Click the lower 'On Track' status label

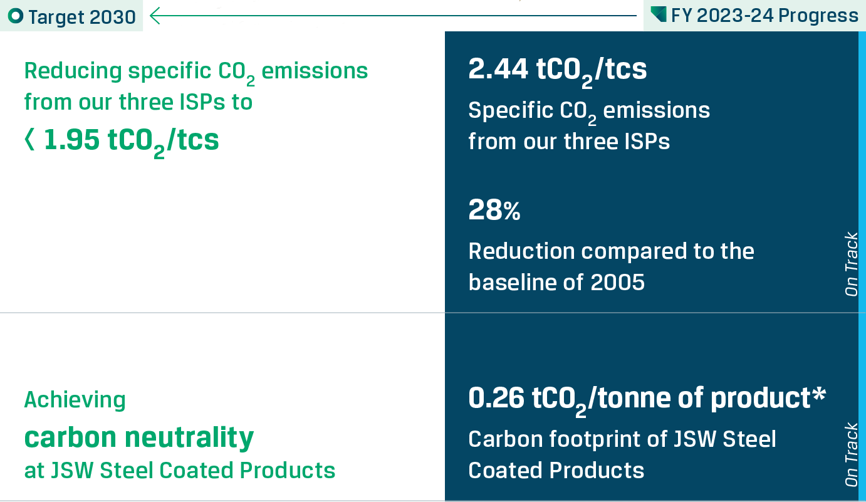coord(851,454)
